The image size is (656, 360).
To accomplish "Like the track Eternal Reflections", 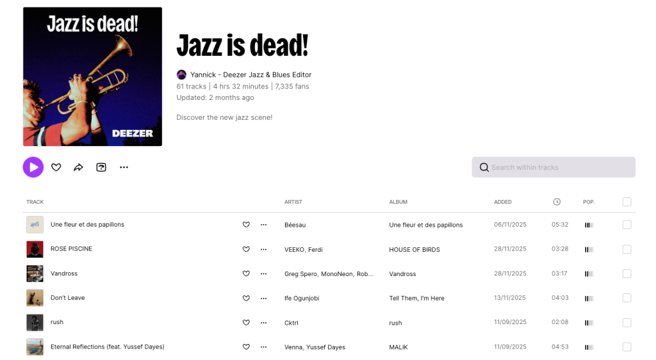I will click(246, 347).
